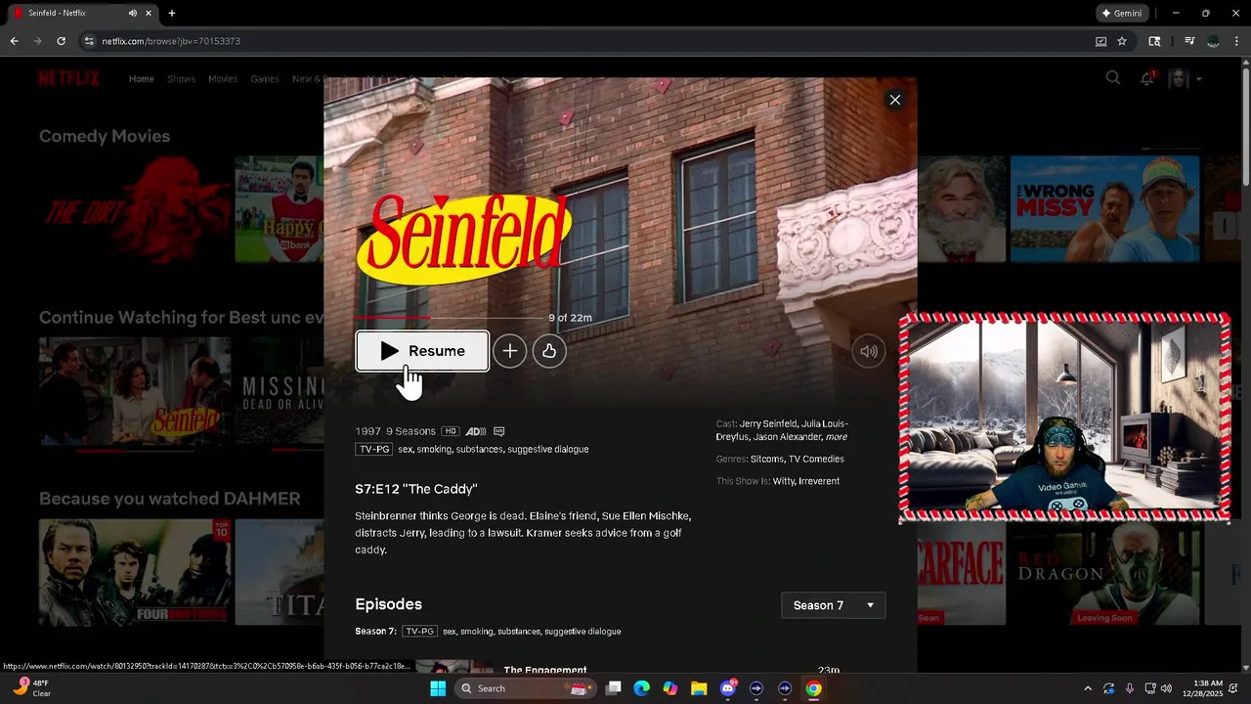Image resolution: width=1251 pixels, height=704 pixels.
Task: Open Copilot from taskbar
Action: tap(669, 688)
